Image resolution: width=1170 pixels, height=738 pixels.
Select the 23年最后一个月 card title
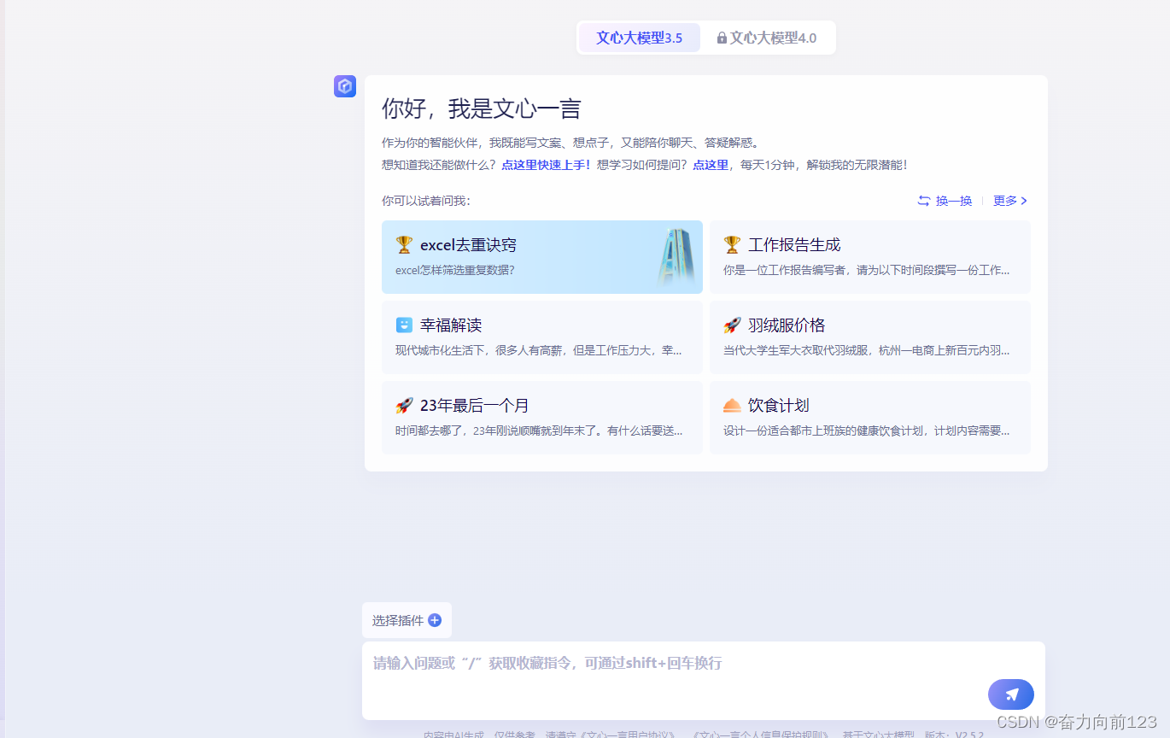pyautogui.click(x=475, y=406)
